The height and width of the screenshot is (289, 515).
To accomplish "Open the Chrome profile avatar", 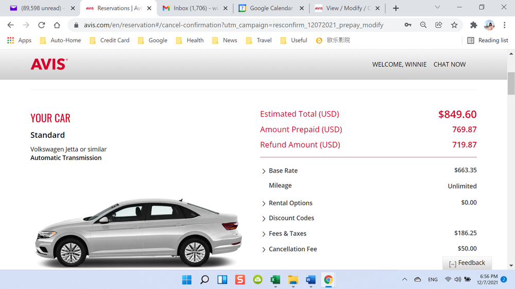I will pyautogui.click(x=489, y=25).
